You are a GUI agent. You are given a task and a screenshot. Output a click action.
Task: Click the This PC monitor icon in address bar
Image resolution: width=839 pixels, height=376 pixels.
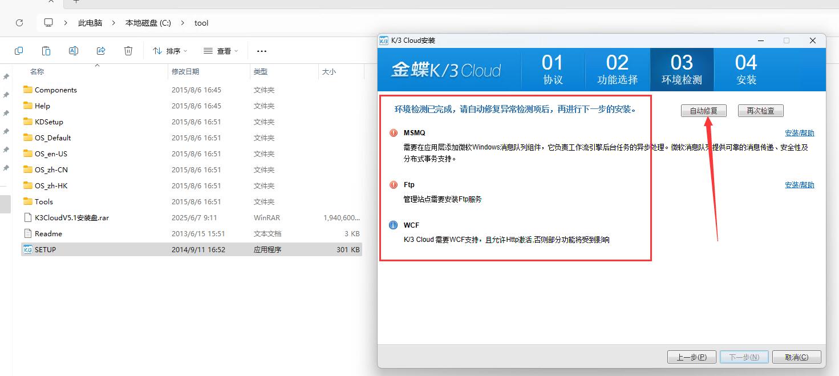click(48, 23)
